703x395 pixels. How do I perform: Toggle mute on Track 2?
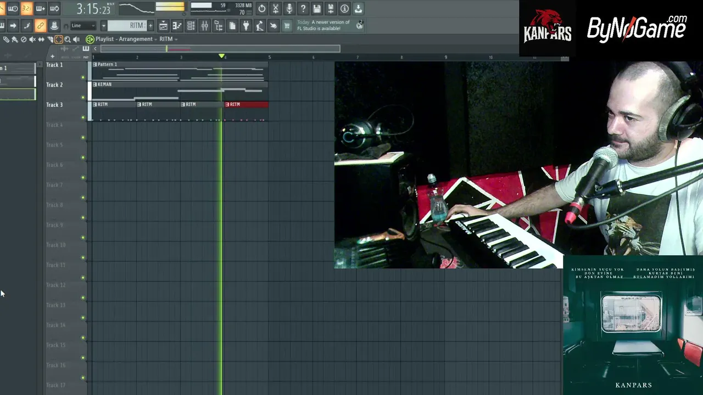click(x=83, y=97)
